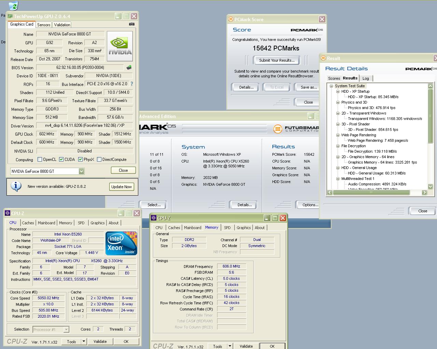Click the Result window title bar icon
The height and width of the screenshot is (349, 437).
tap(323, 58)
